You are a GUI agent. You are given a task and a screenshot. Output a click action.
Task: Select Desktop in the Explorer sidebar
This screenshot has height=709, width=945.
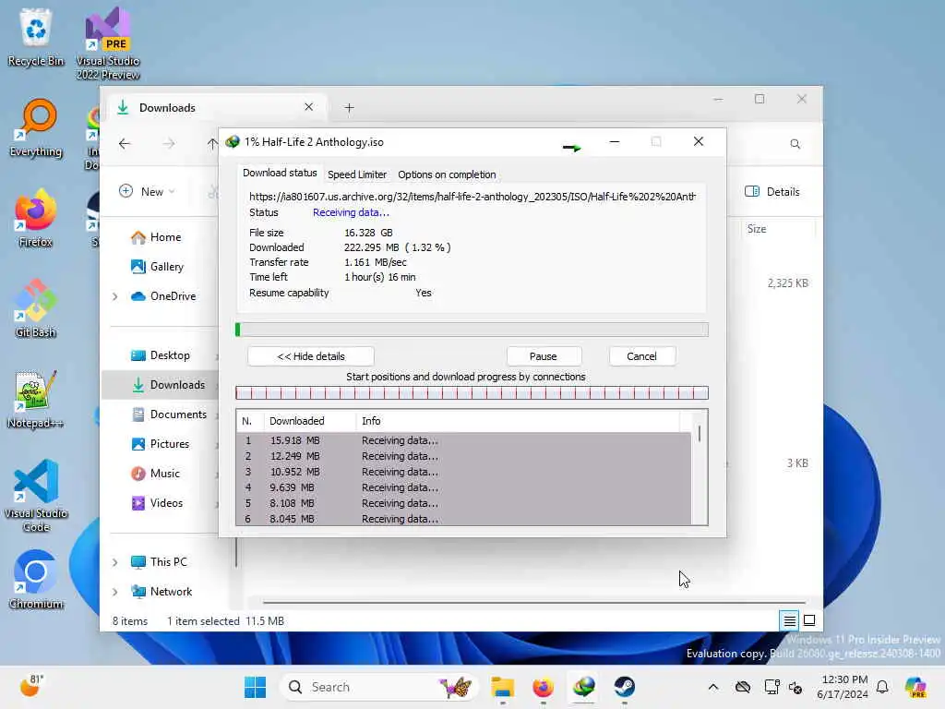(161, 355)
